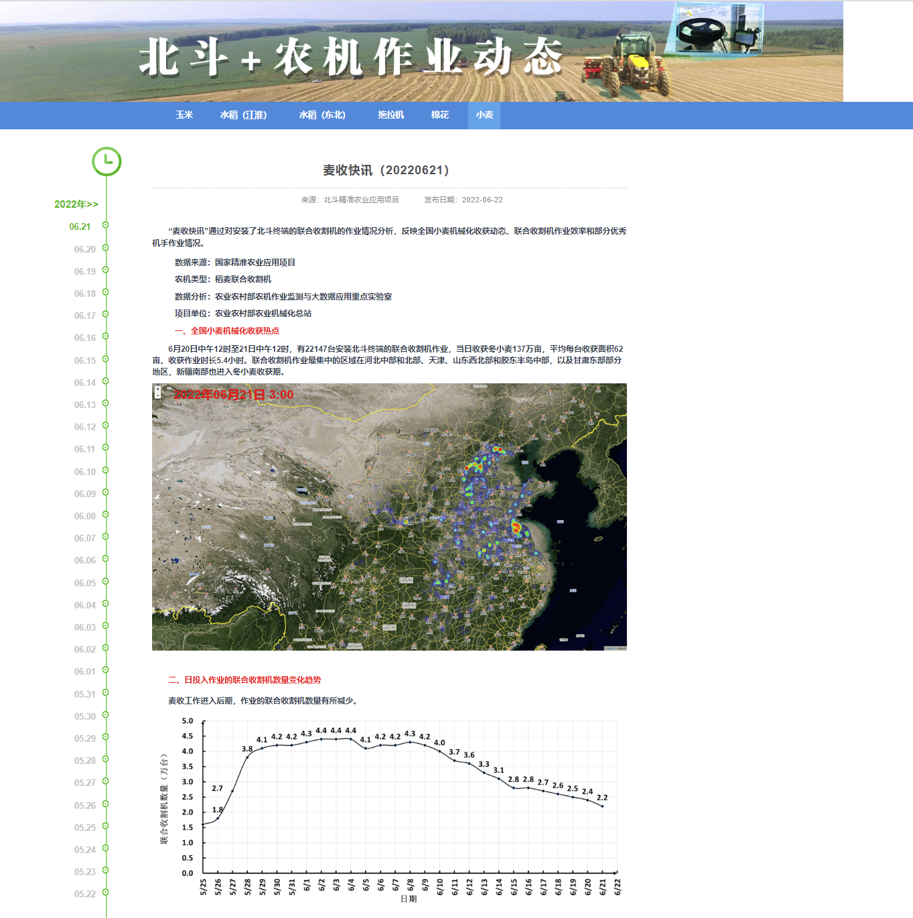Switch to the 水稻 (江淮) tab
The image size is (913, 918).
tap(243, 115)
